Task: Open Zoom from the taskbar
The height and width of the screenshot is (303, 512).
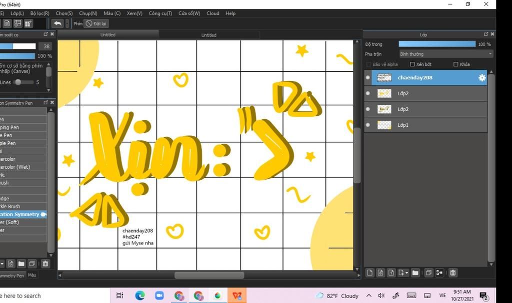Action: (159, 296)
